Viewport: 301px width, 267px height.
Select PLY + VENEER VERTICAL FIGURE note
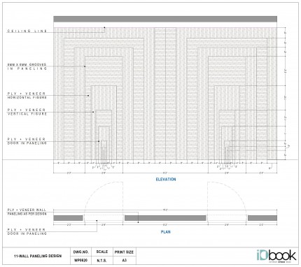click(x=27, y=112)
